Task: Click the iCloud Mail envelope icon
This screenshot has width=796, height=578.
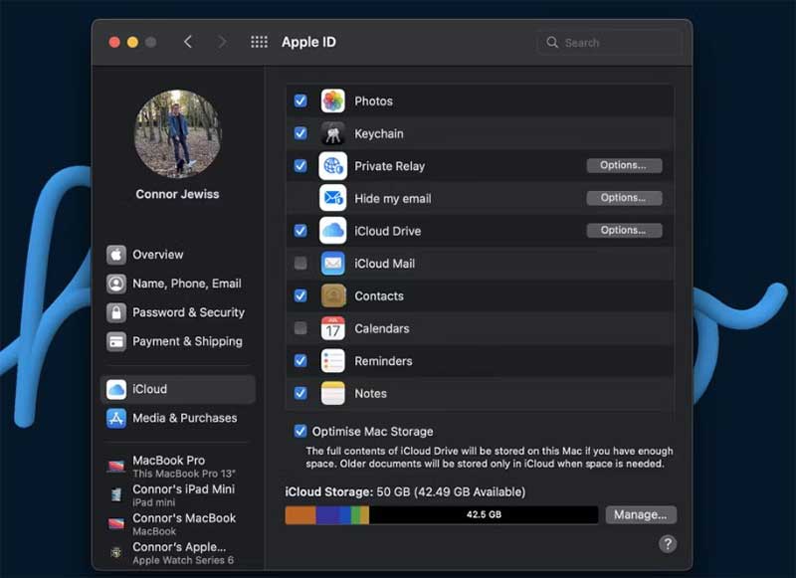Action: coord(333,264)
